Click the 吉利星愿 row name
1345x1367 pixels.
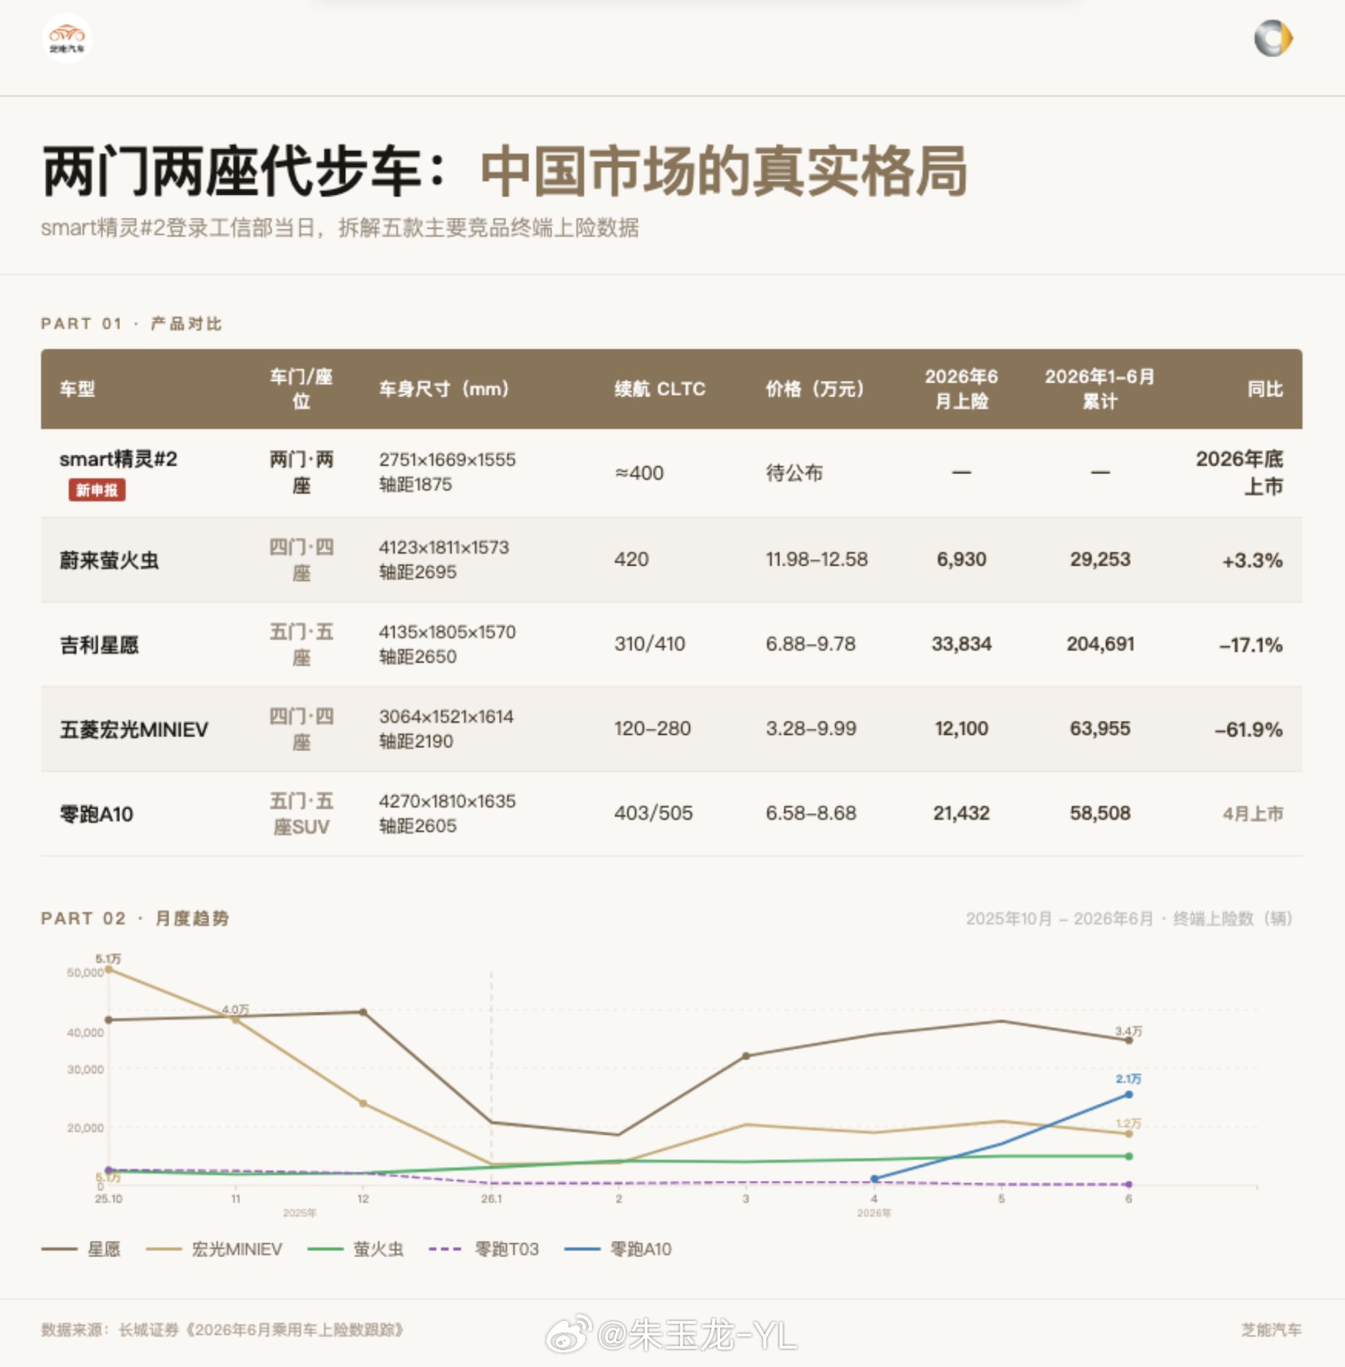tap(99, 645)
